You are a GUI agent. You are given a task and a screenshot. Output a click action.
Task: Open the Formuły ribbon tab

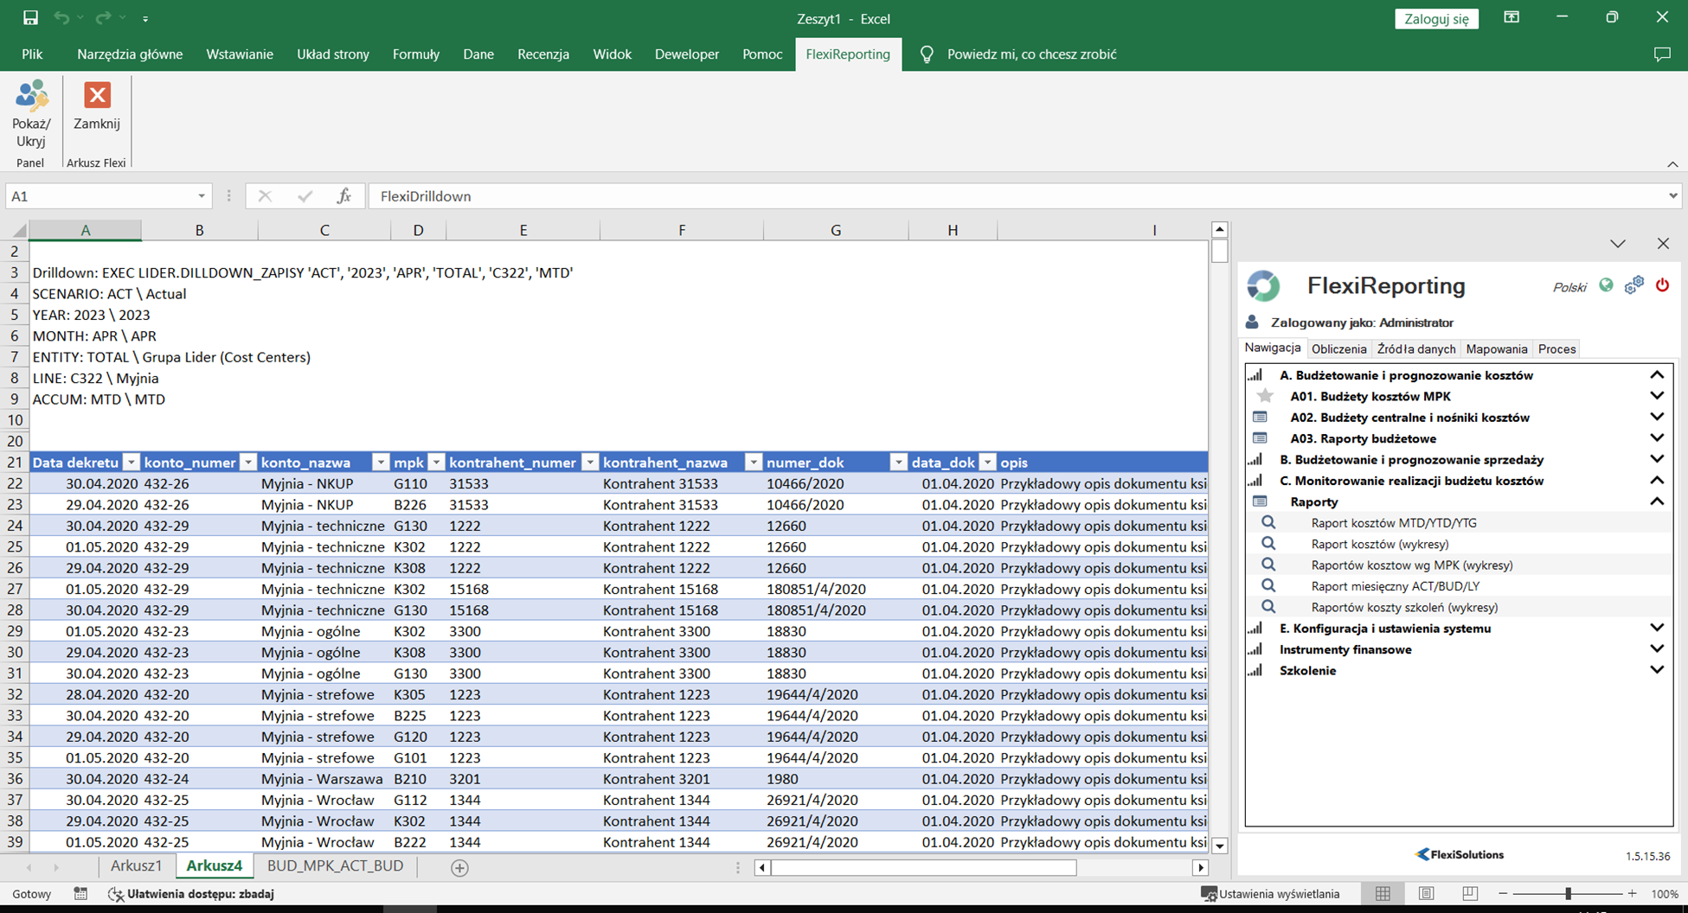(x=415, y=54)
